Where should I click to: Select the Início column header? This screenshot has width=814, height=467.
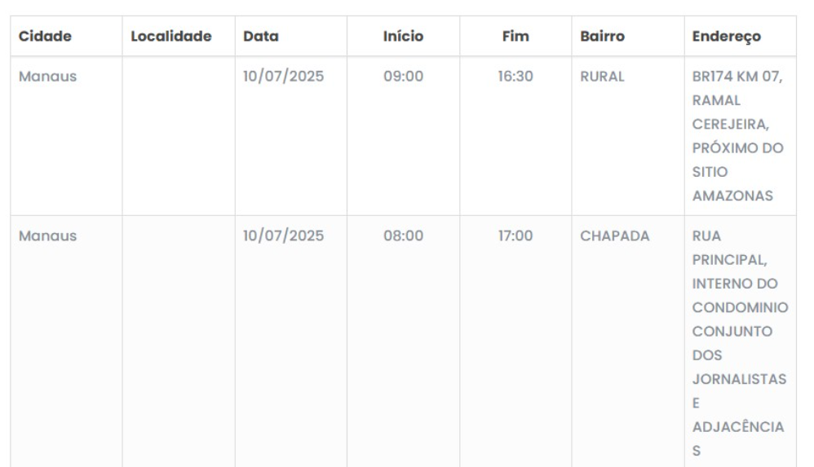pos(403,37)
